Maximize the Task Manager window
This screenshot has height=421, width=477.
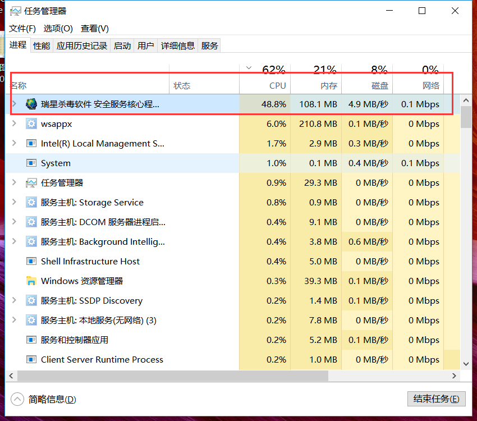(x=422, y=11)
